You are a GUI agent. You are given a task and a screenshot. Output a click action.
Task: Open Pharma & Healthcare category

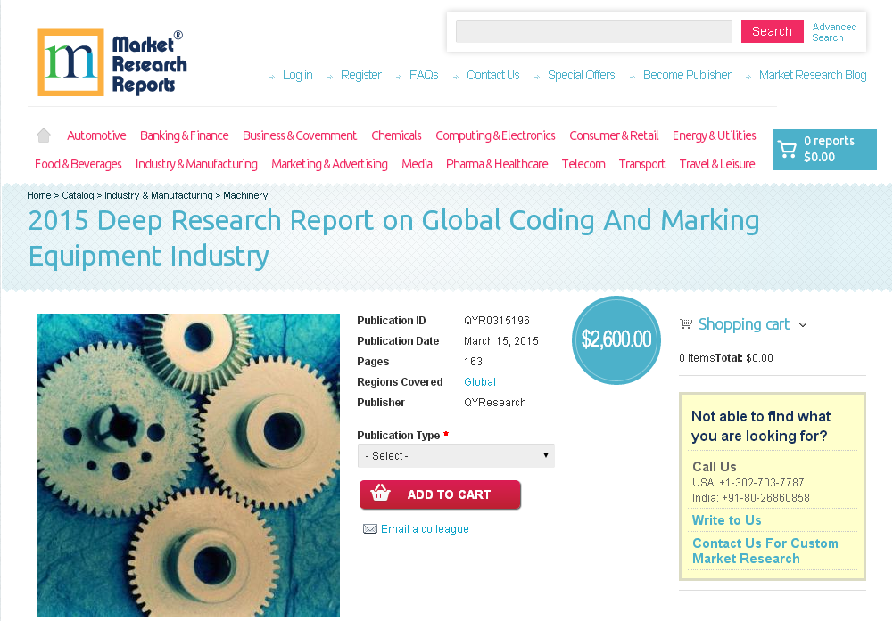pos(497,164)
